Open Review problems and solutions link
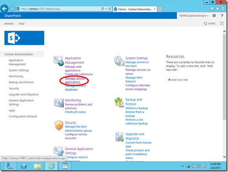The image size is (228, 172). tap(79, 106)
